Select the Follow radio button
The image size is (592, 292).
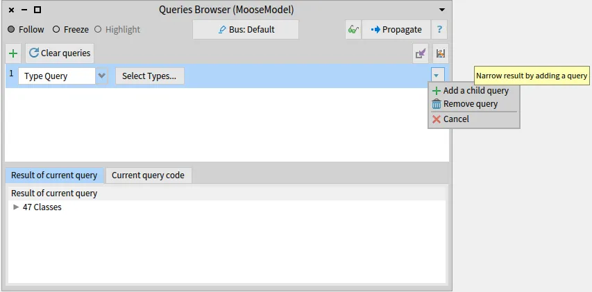pos(11,29)
